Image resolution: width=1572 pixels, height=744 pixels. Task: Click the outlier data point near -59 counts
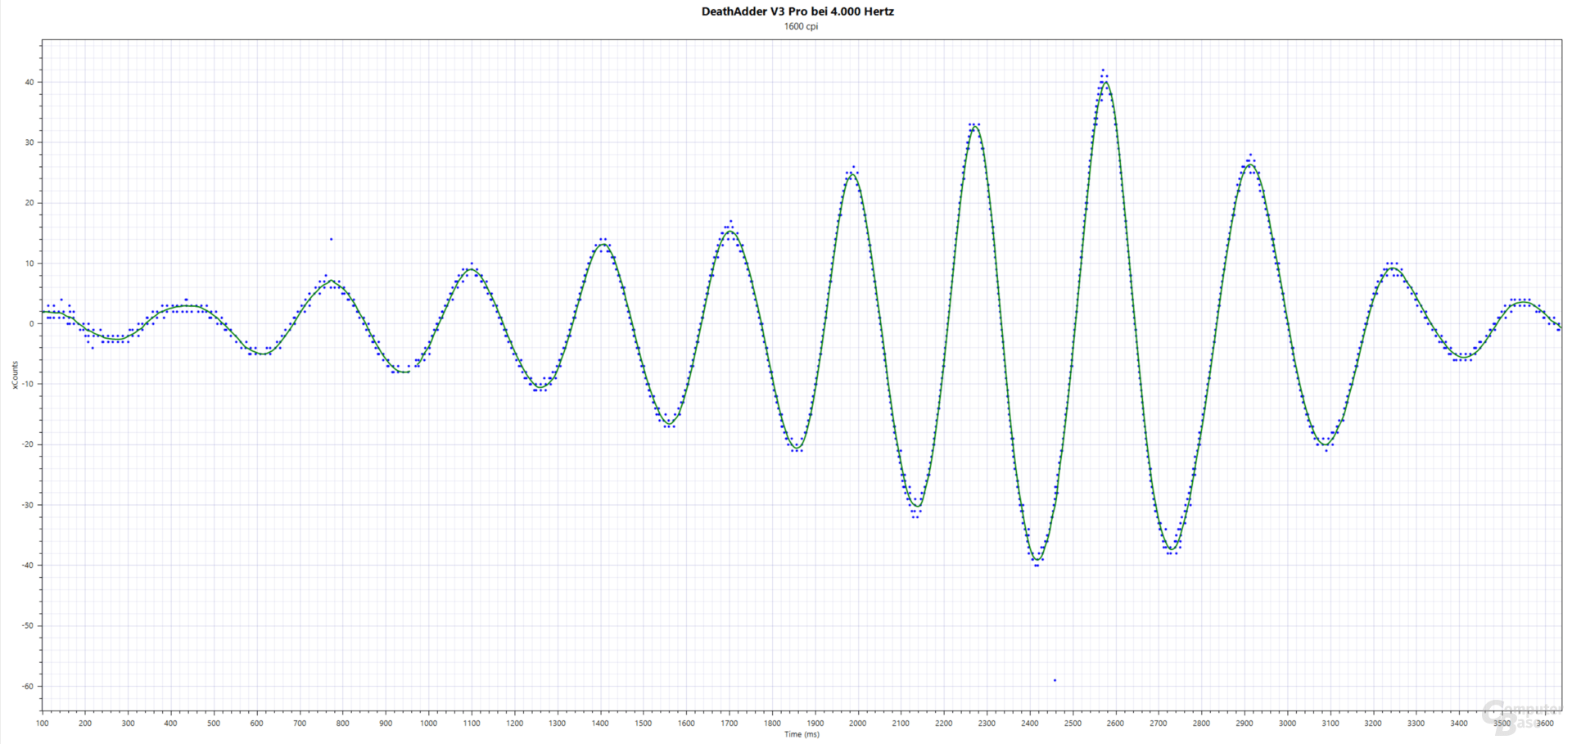click(1055, 680)
